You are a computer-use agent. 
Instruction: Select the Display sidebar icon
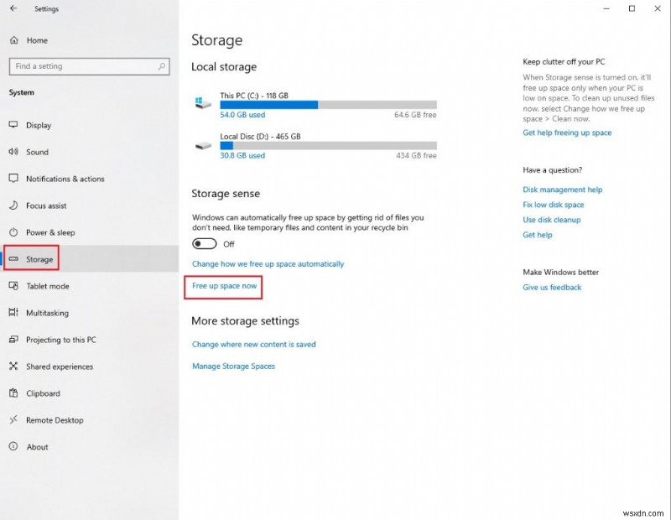tap(13, 125)
